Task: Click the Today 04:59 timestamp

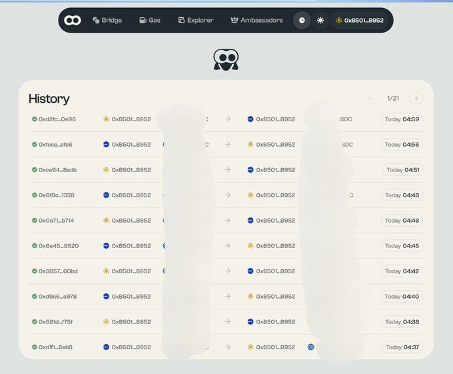Action: pos(402,119)
